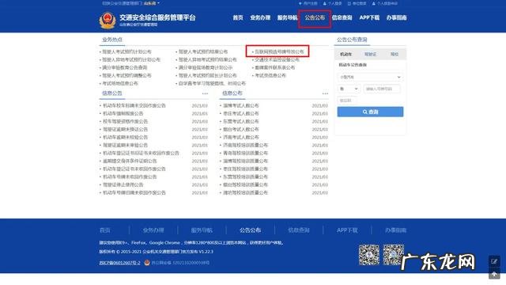Click footer 公告公布 link
This screenshot has height=285, width=506.
click(x=250, y=230)
